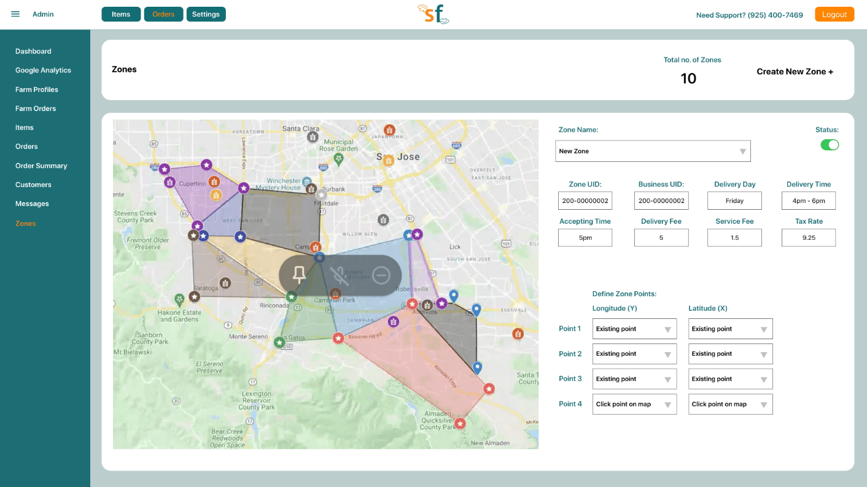Switch to the Items top tab

121,14
